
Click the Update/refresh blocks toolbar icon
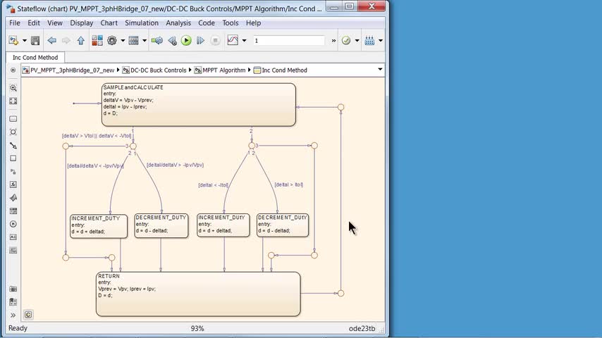pos(157,40)
